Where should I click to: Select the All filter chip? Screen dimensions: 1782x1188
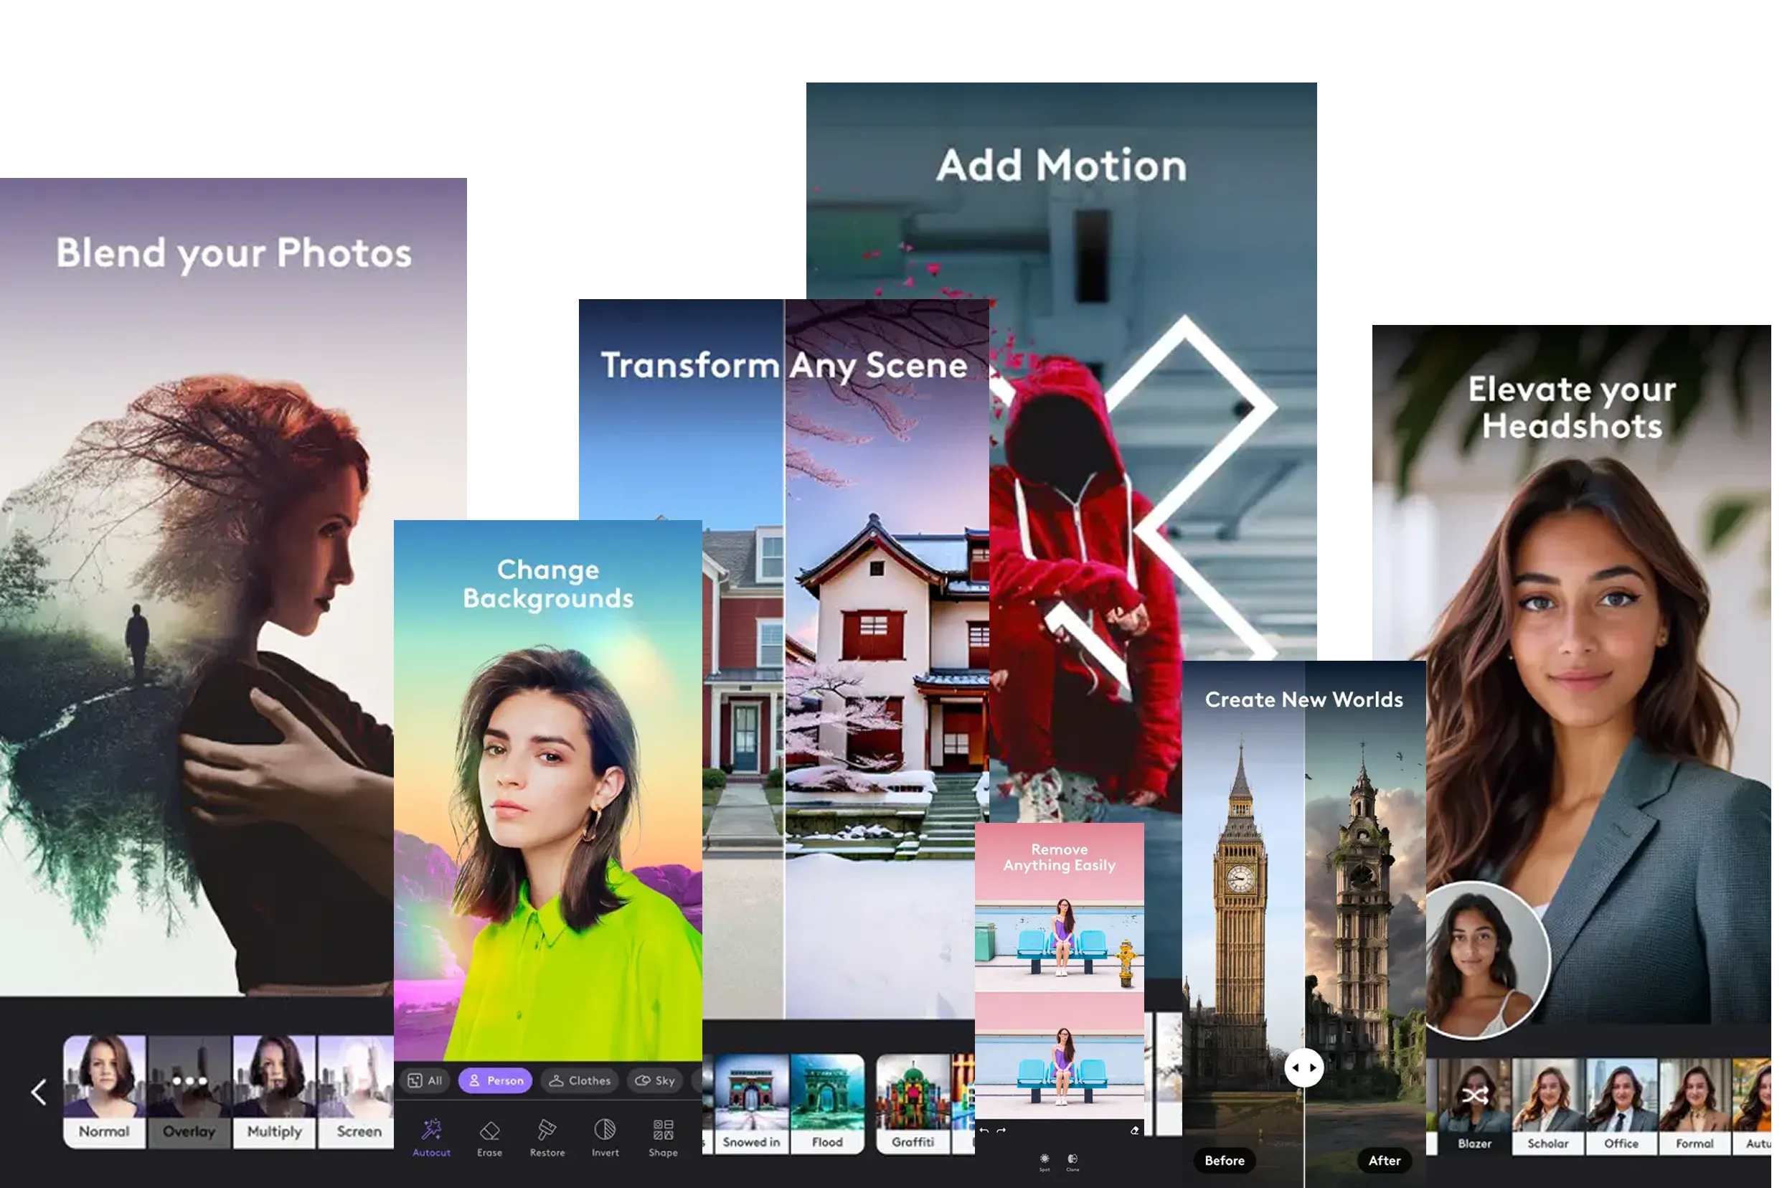(425, 1080)
